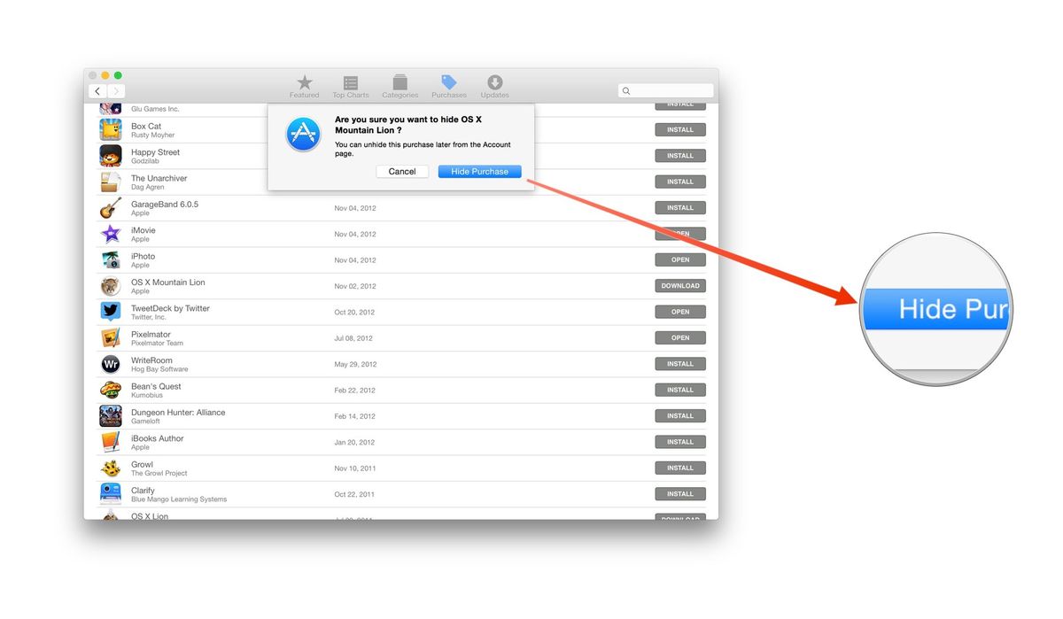
Task: Go forward with the right chevron button
Action: [116, 91]
